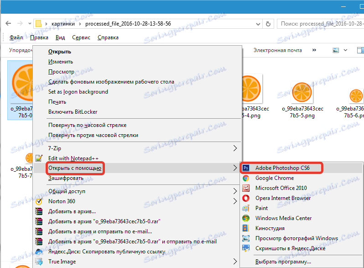Click the Opera Internet Browser icon
This screenshot has width=364, height=268.
click(x=245, y=198)
